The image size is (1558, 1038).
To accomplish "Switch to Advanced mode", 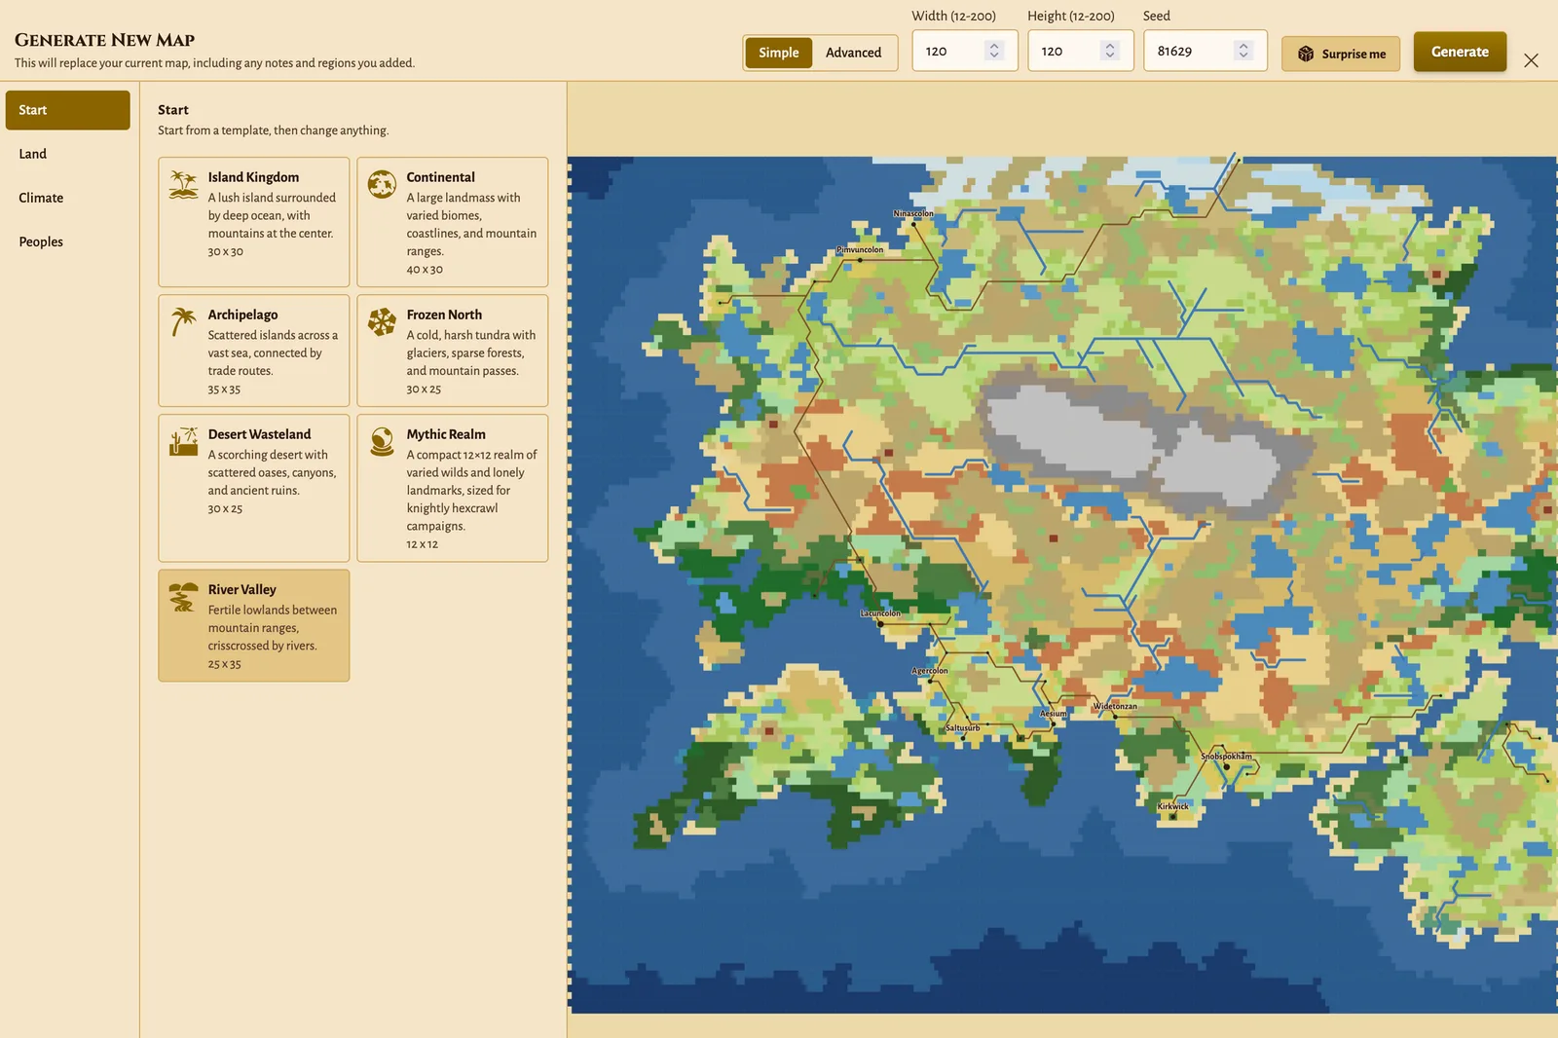I will click(853, 53).
